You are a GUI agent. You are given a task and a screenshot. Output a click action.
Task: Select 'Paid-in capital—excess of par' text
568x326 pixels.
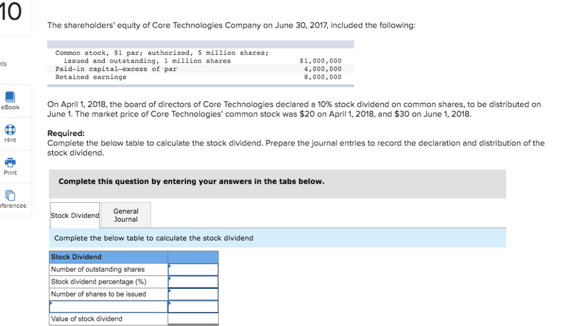116,69
